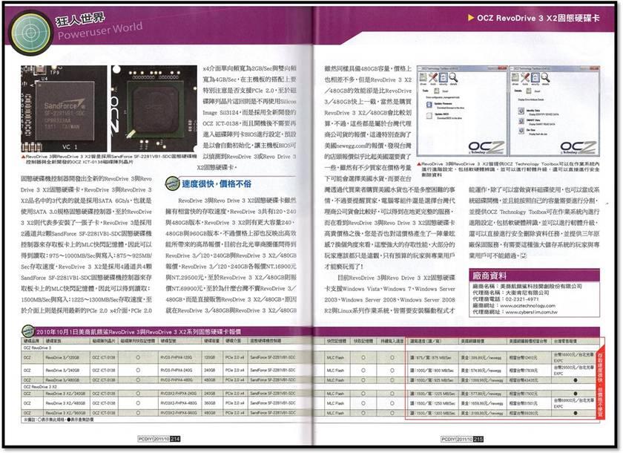623x453 pixels.
Task: Click the Update BIOS icon in the Toolbox
Action: pyautogui.click(x=429, y=116)
